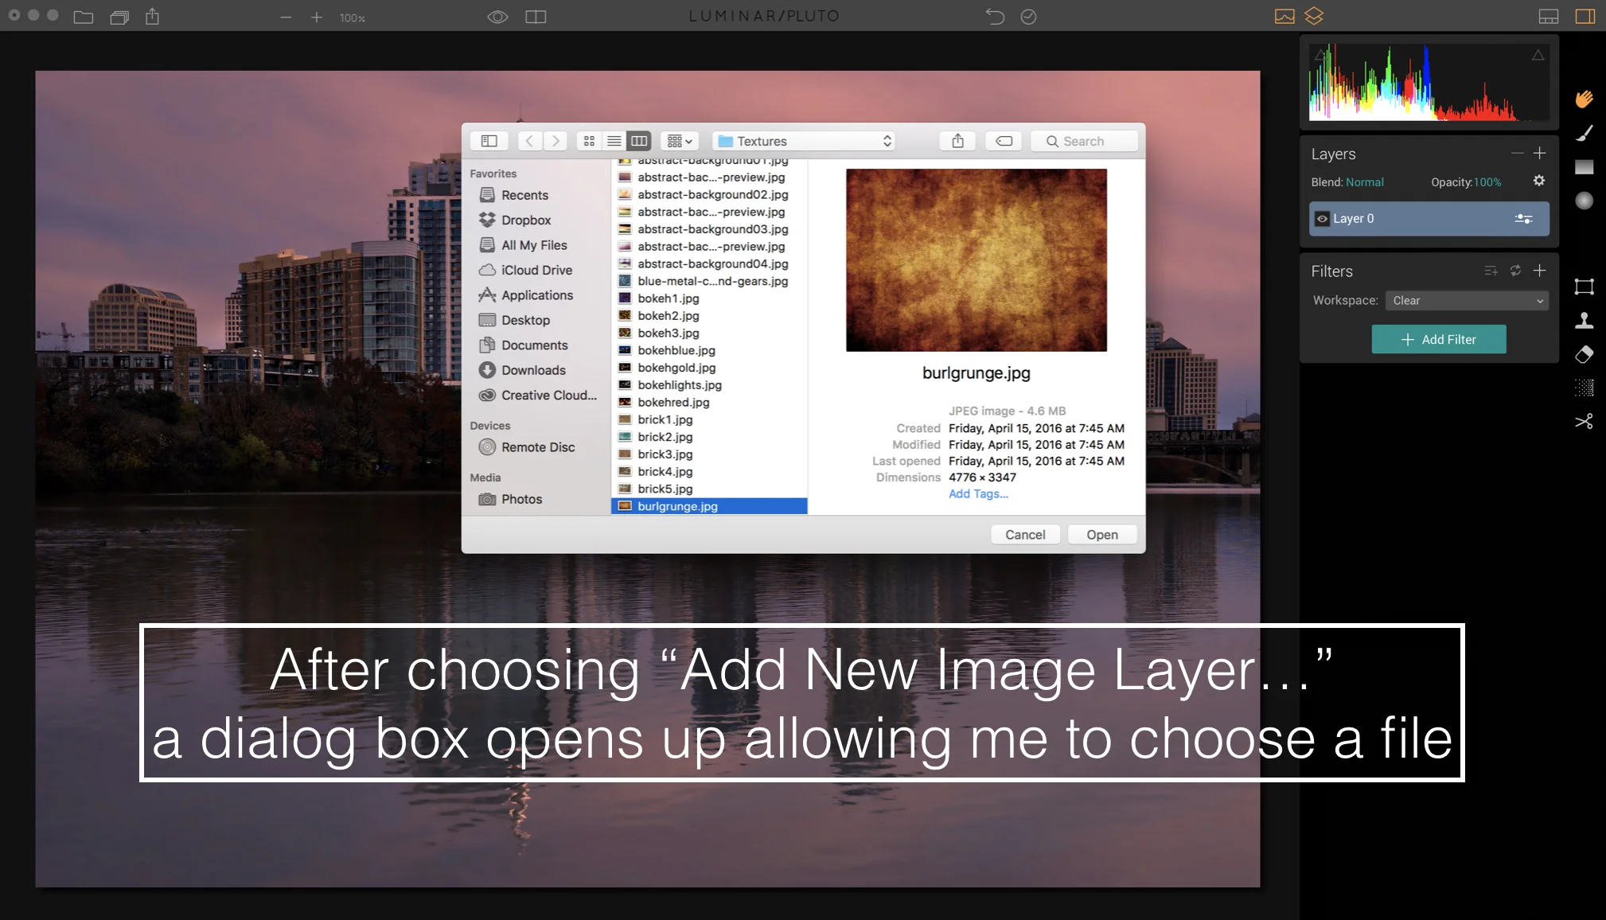Choose the eraser tool
The height and width of the screenshot is (920, 1606).
point(1584,354)
